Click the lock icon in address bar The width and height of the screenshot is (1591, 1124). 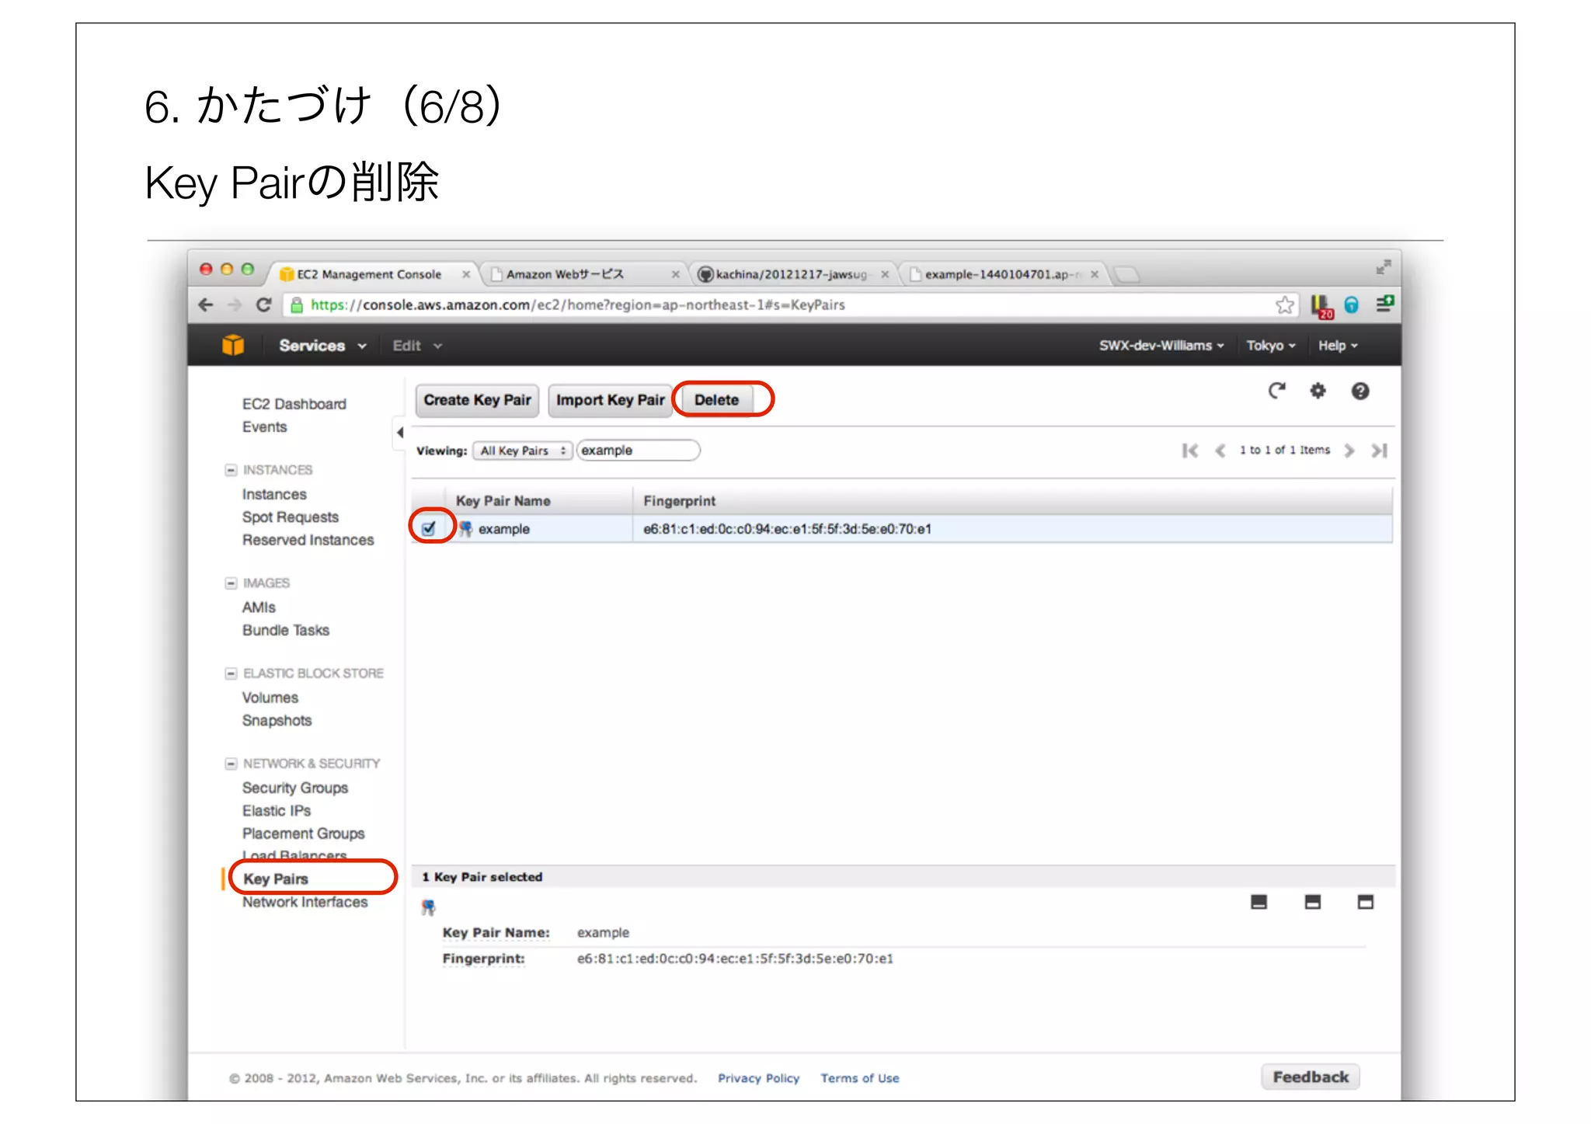pyautogui.click(x=296, y=305)
